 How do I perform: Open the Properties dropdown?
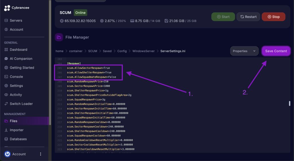[244, 51]
